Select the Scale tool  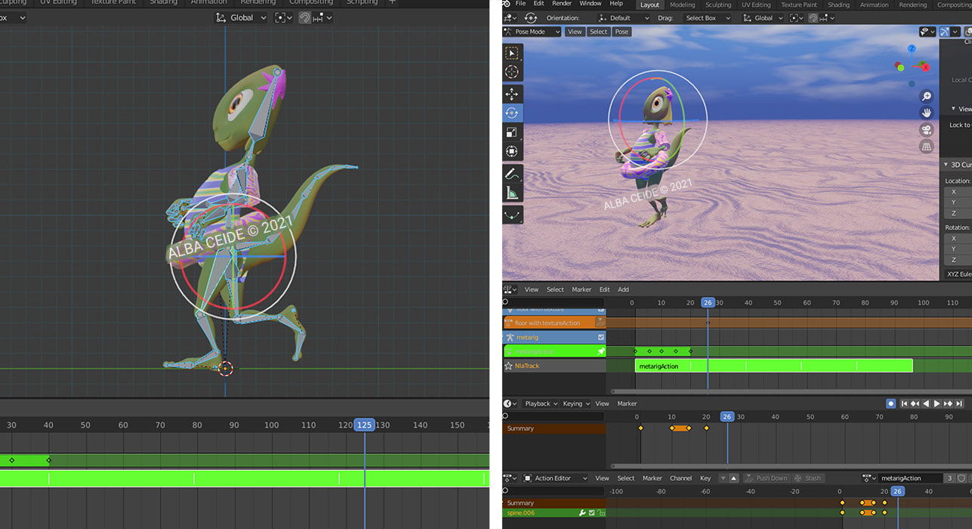pyautogui.click(x=512, y=132)
